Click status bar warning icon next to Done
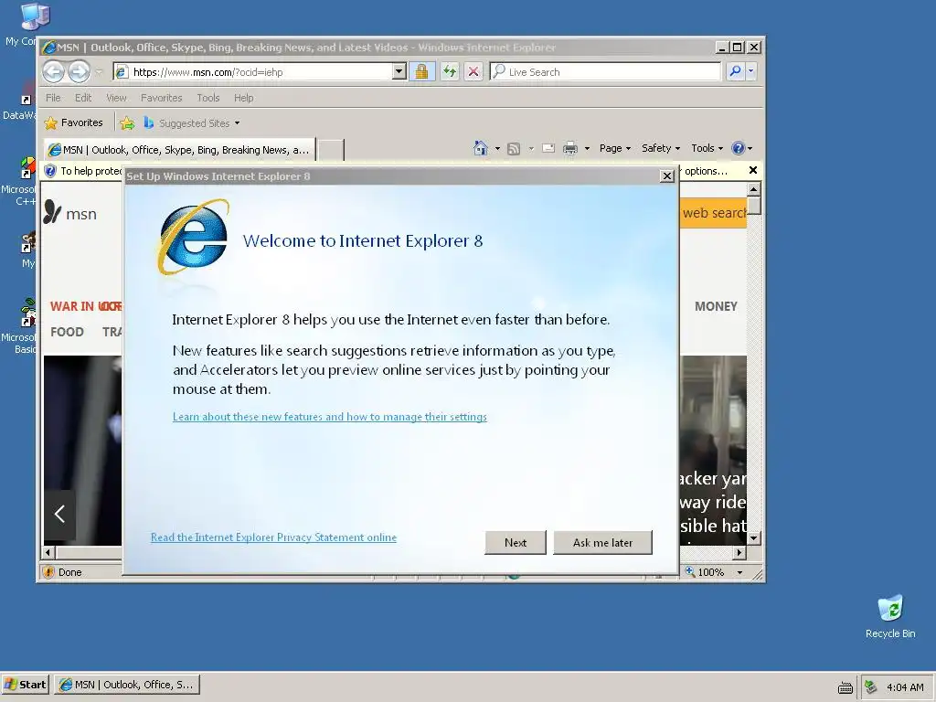Screen dimensions: 936x702 [48, 572]
